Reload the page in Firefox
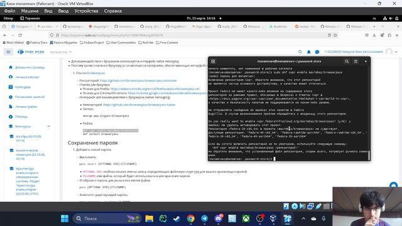The image size is (402, 226). [x=20, y=35]
